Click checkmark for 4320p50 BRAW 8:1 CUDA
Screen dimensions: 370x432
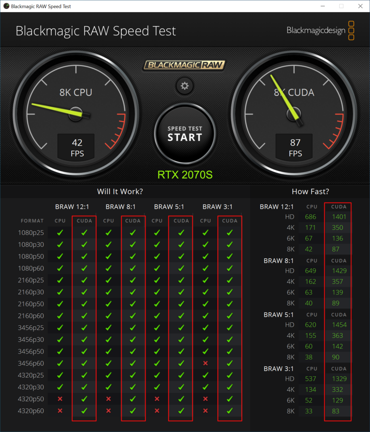click(133, 399)
